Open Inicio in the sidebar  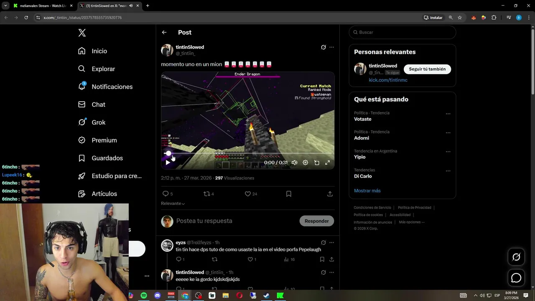pos(93,51)
